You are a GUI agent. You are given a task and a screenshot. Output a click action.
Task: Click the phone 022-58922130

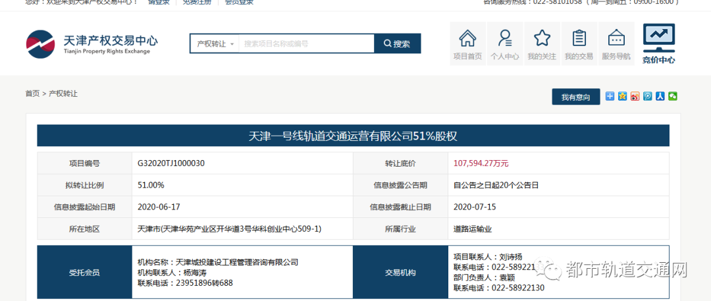click(x=518, y=288)
